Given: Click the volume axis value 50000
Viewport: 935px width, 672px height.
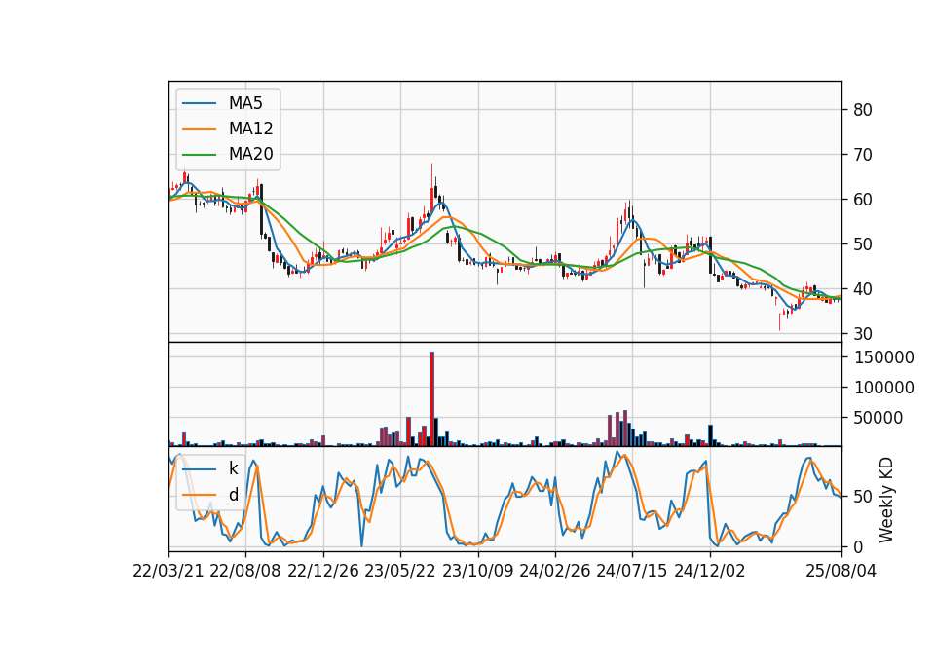Looking at the screenshot, I should tap(879, 418).
